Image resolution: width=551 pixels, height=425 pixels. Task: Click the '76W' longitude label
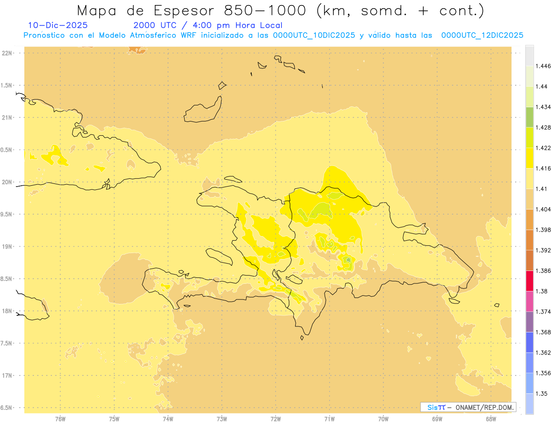click(x=60, y=419)
